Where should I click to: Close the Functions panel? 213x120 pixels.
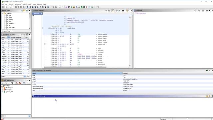(x=30, y=35)
